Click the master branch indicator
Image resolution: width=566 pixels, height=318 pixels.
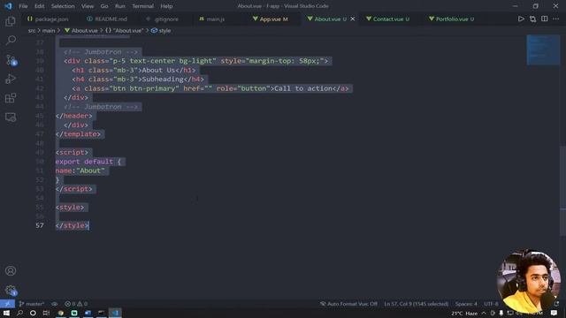point(32,304)
